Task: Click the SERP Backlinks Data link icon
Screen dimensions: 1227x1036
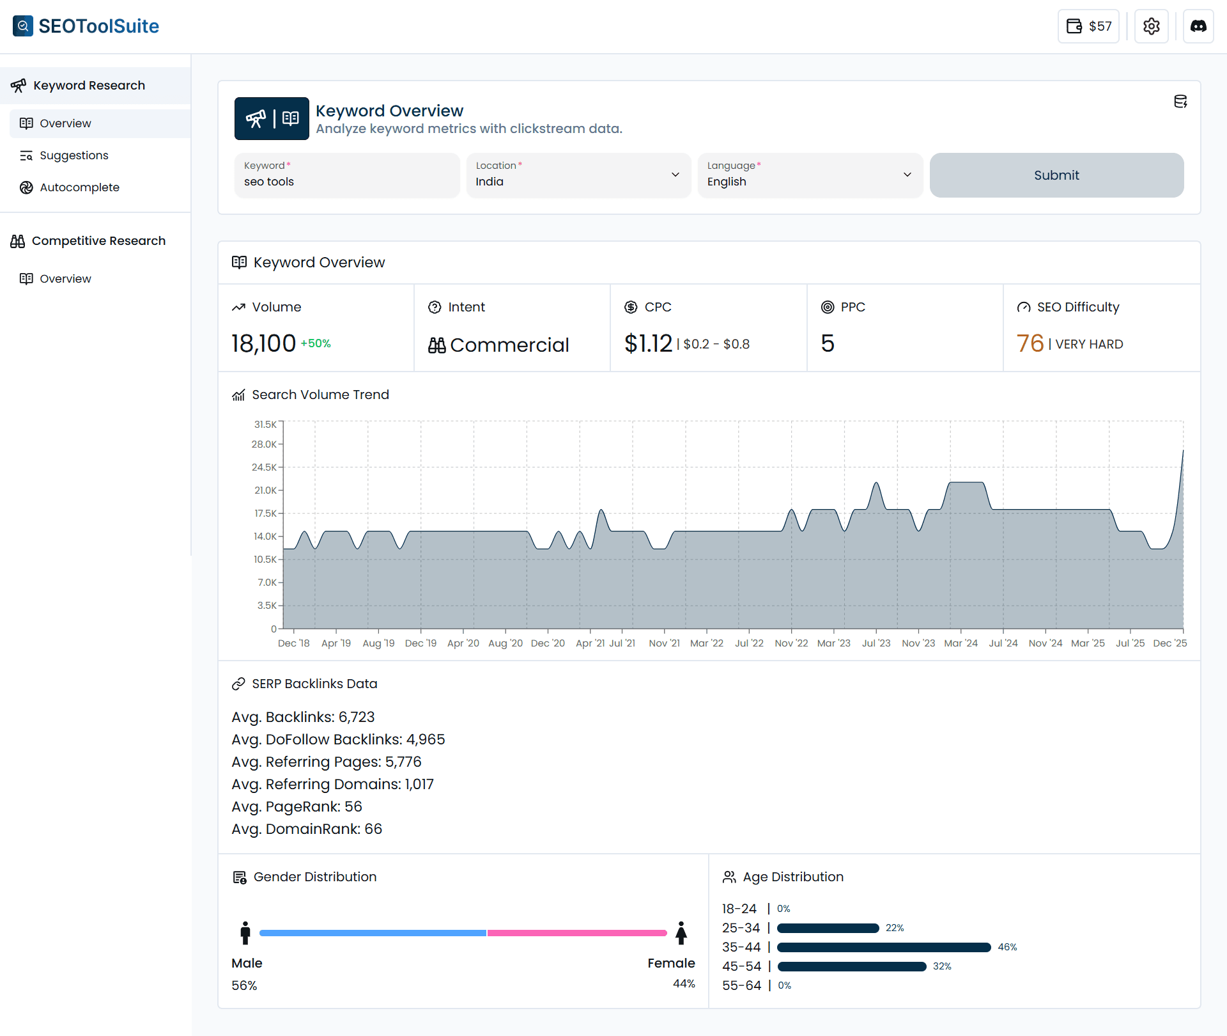Action: pos(238,683)
